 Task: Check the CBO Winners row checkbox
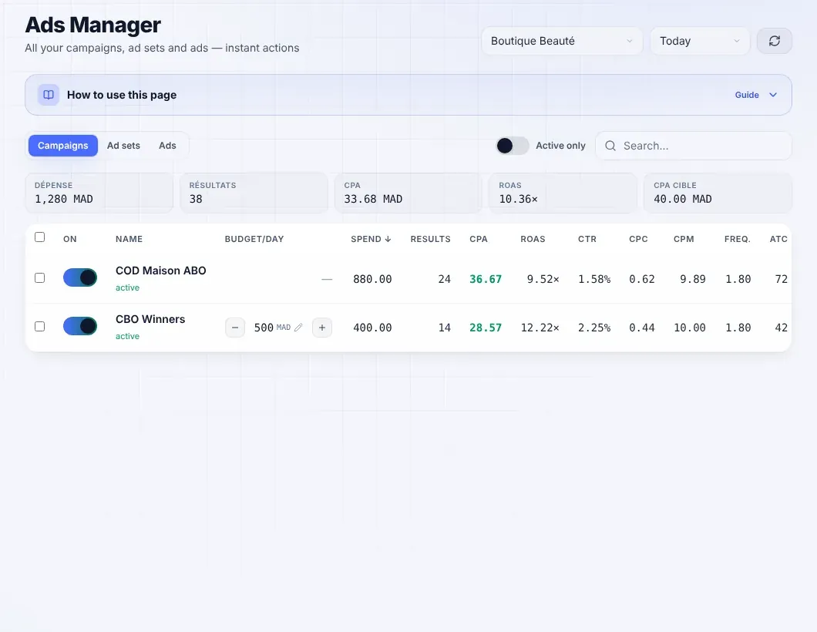[x=39, y=326]
